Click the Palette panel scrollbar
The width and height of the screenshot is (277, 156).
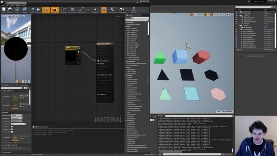pos(148,28)
